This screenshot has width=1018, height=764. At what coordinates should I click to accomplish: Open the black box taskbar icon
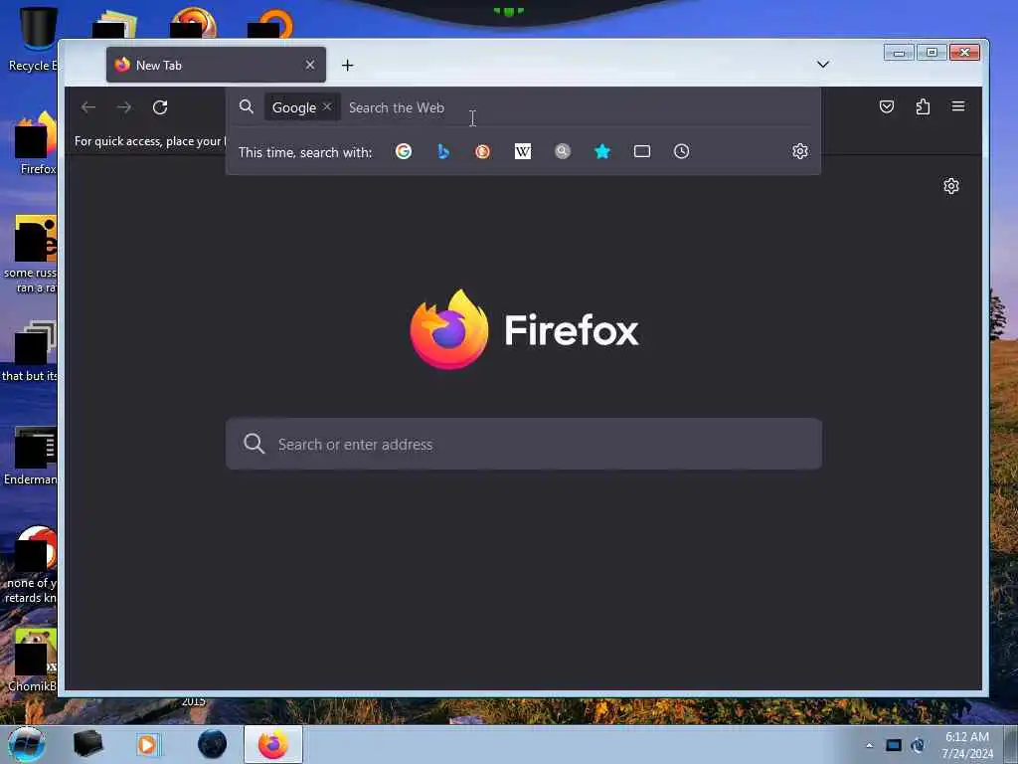(87, 743)
